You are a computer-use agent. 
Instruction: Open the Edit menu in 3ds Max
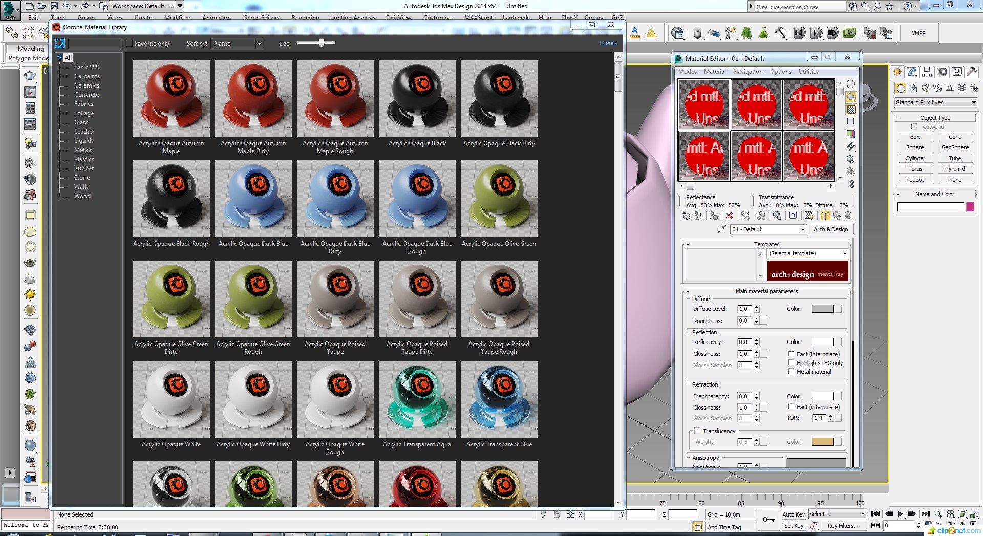pos(33,18)
